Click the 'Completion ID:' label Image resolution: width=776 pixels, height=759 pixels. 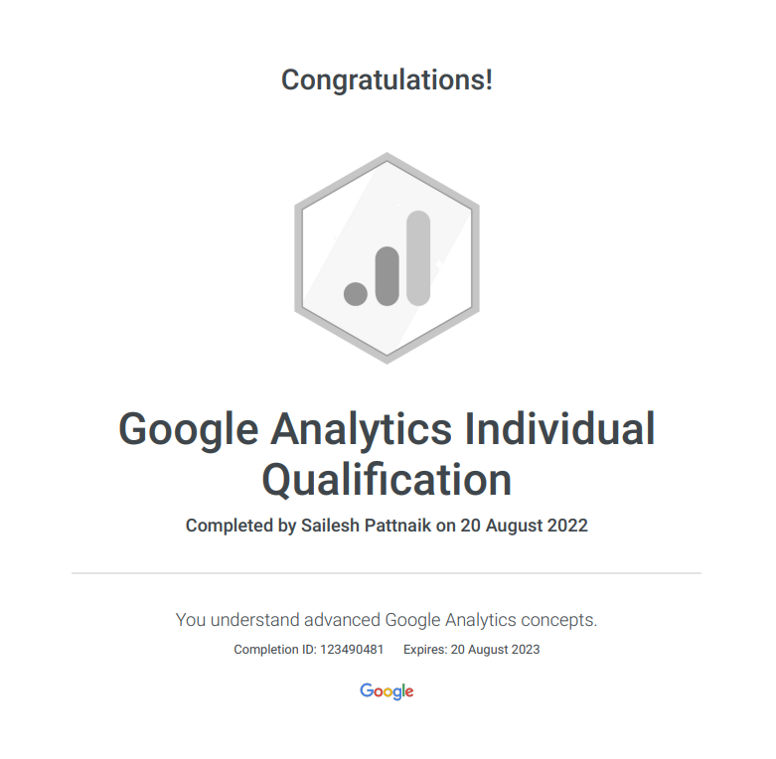[274, 650]
